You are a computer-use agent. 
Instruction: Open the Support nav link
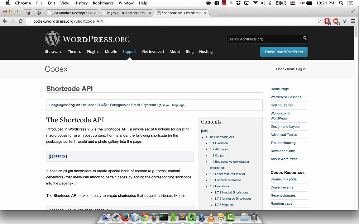pos(129,52)
